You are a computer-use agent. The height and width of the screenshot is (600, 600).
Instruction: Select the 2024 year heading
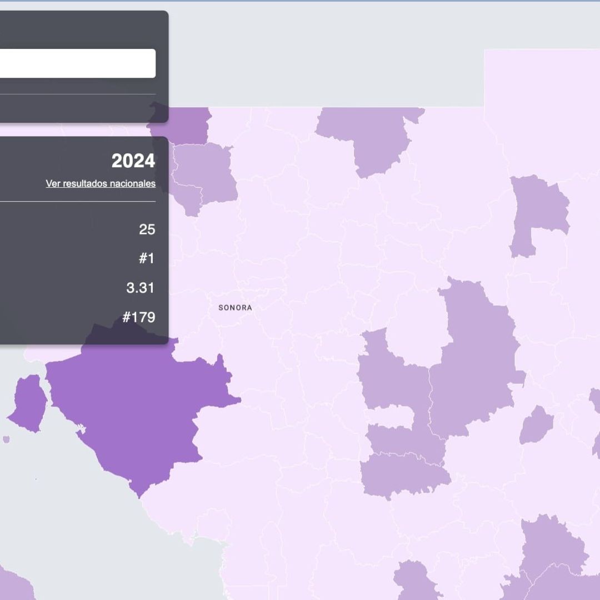point(133,161)
